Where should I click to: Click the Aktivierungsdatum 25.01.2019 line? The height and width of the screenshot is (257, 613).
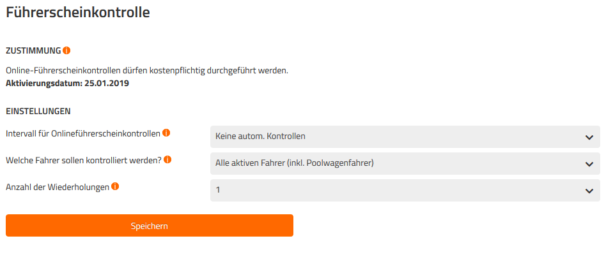click(x=68, y=84)
